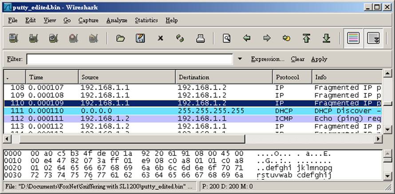Open the Statistics menu
Image resolution: width=395 pixels, height=194 pixels.
point(146,20)
